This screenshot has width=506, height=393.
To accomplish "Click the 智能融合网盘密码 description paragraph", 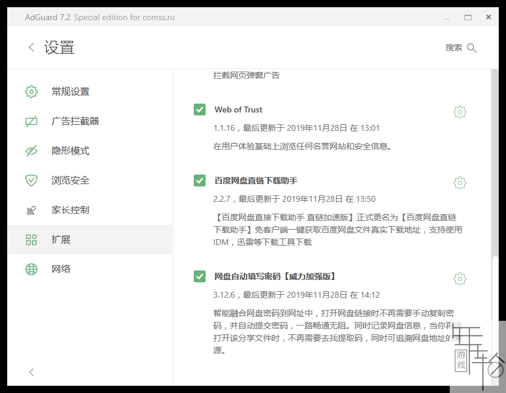I will 338,332.
